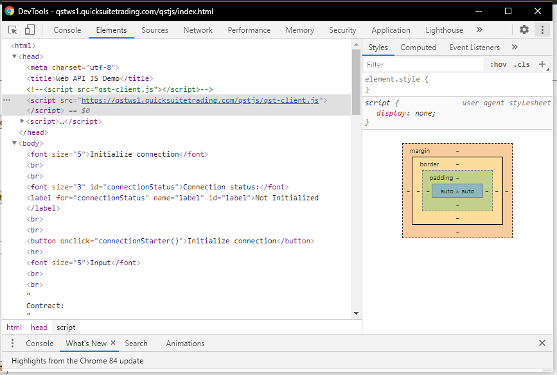Viewport: 557px width, 375px height.
Task: Switch to the Security tab
Action: click(x=342, y=30)
